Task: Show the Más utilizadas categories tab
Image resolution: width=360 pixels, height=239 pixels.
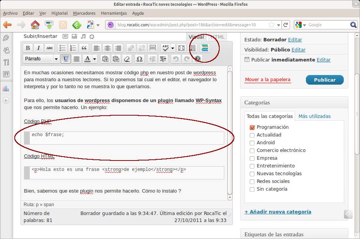Action: pos(314,116)
